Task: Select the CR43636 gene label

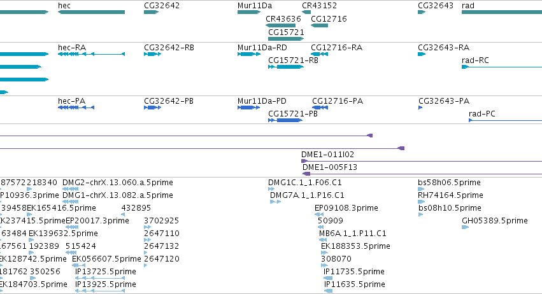Action: coord(283,18)
